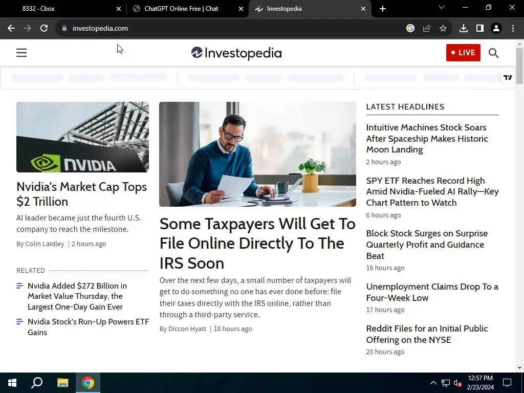Screen dimensions: 524x393
Task: Open the site search magnifier
Action: (x=494, y=53)
